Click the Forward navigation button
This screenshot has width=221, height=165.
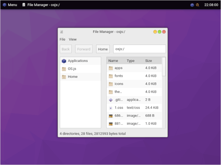pyautogui.click(x=84, y=49)
